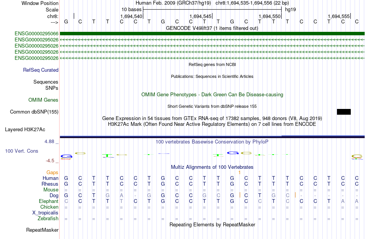Select the X_tropicalis species row label
Screen dimensions: 365x239
pos(45,213)
